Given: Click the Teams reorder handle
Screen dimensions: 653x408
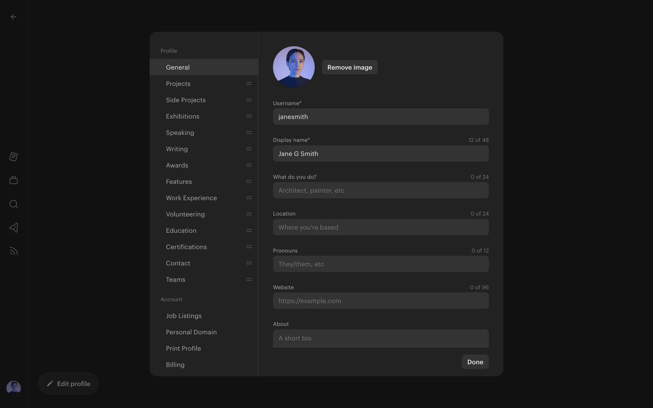Looking at the screenshot, I should coord(249,279).
